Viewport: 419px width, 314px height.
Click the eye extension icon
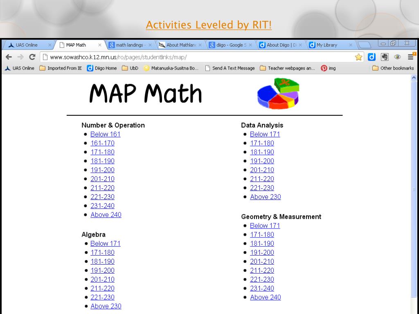click(397, 57)
